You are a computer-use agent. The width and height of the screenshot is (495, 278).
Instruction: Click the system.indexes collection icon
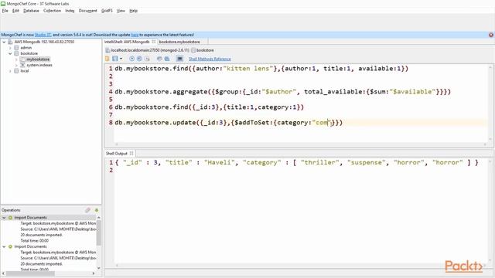[22, 65]
